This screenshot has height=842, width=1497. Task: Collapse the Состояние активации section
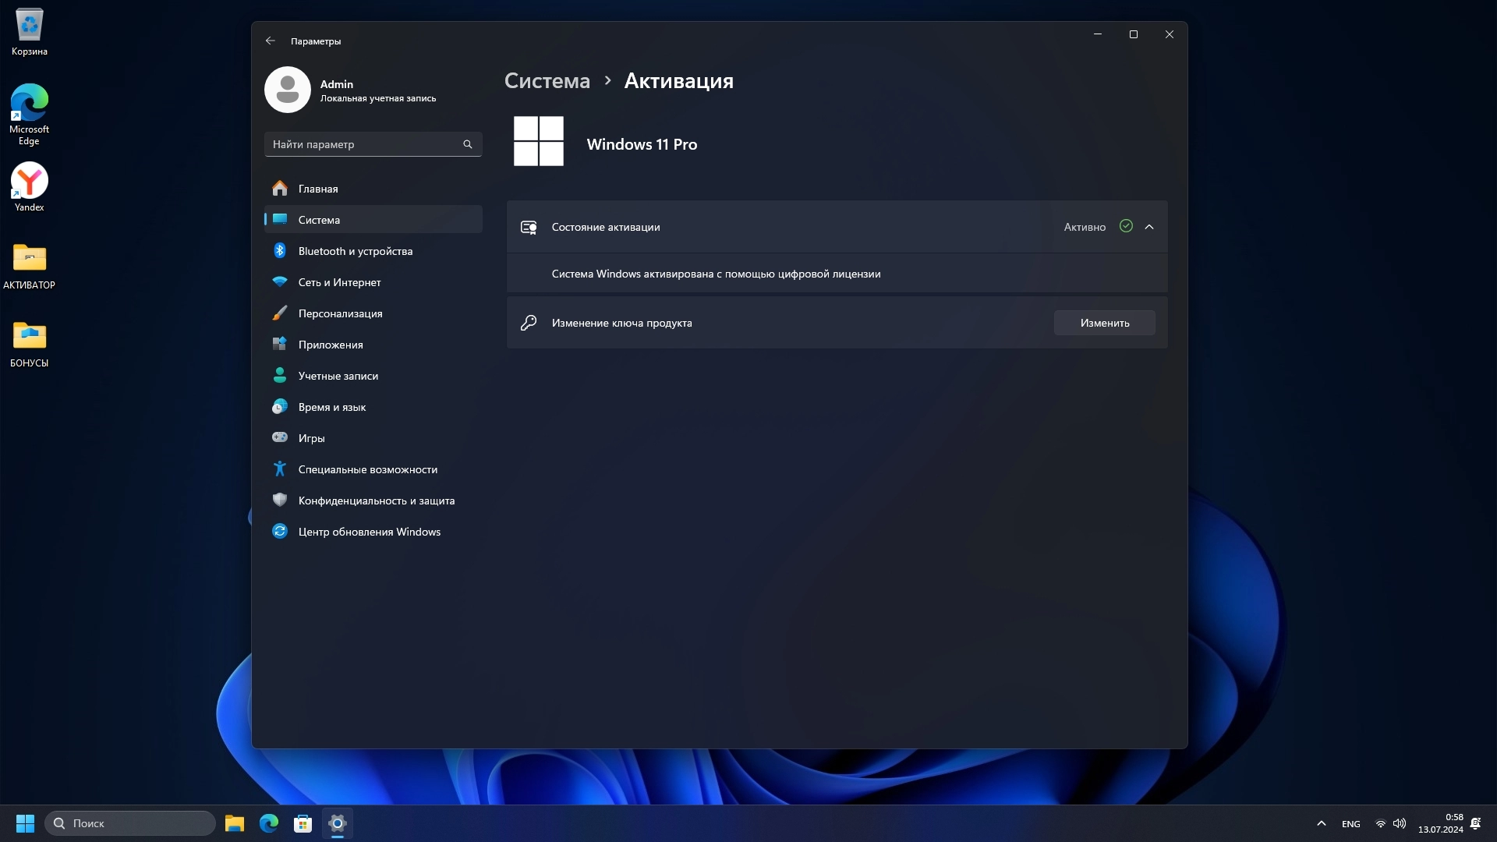pos(1148,227)
